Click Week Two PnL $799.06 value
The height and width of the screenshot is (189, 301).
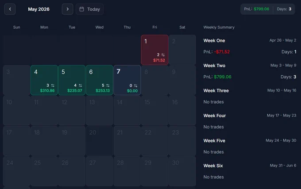click(223, 77)
